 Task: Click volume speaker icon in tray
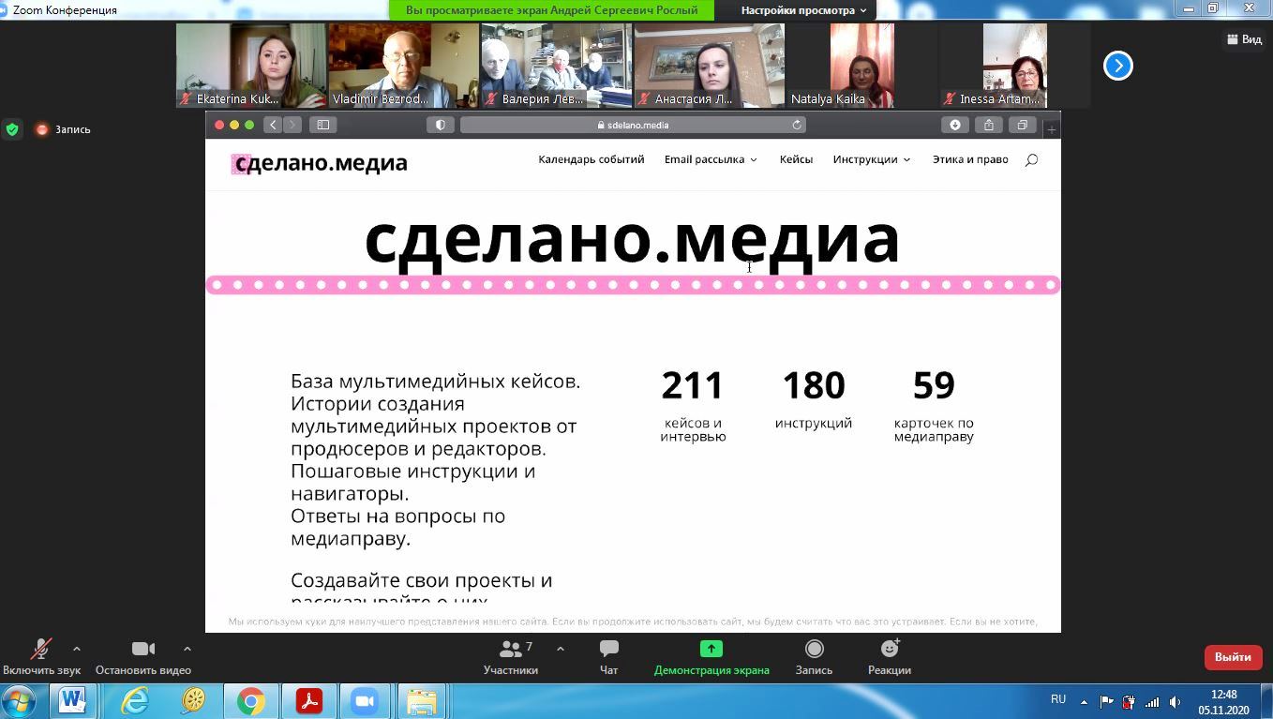[1175, 701]
